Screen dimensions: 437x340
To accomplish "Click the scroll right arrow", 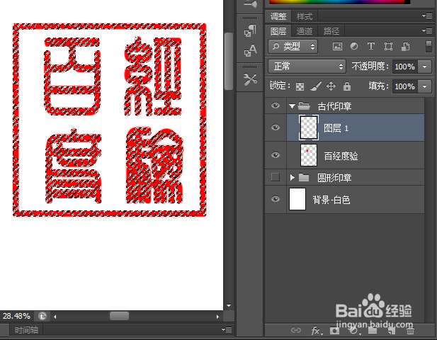I will (x=217, y=317).
